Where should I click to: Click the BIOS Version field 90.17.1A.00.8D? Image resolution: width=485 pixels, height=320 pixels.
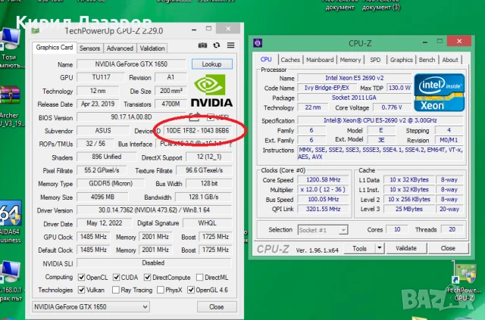coord(131,117)
